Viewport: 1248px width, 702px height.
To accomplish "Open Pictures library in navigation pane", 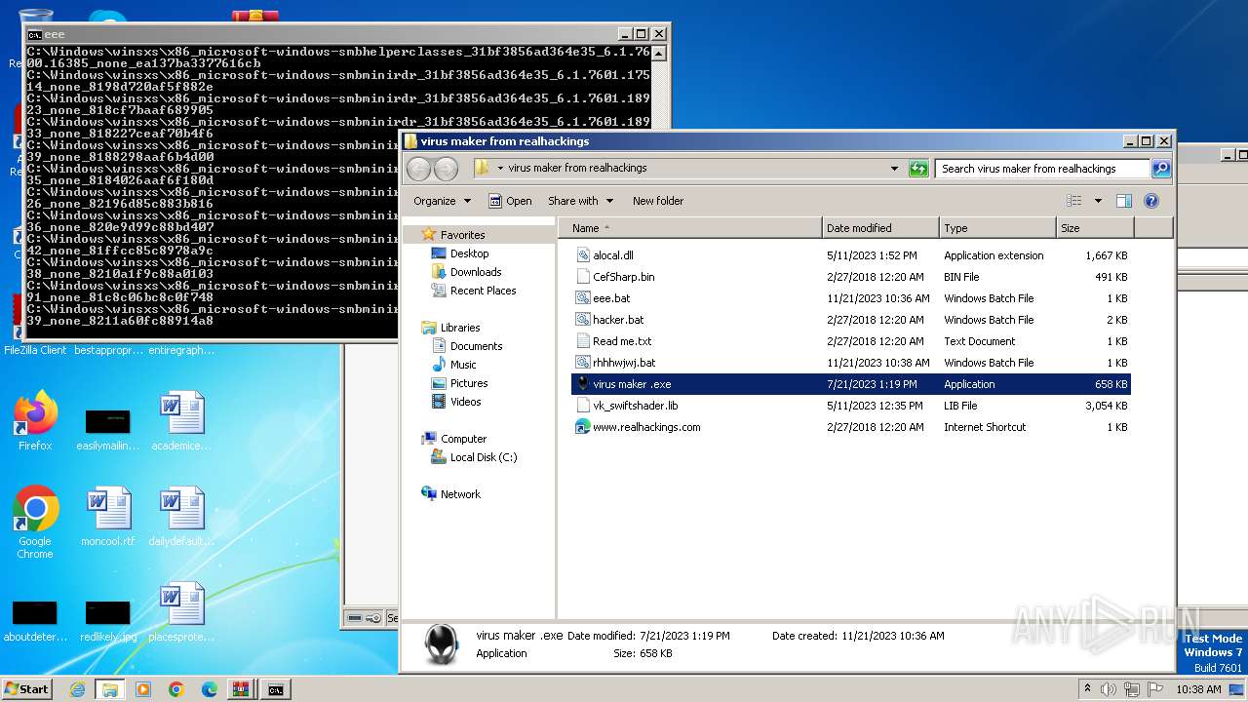I will [469, 383].
